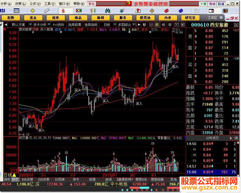Click the 股票池 yellow button
This screenshot has width=241, height=193.
coord(145,18)
